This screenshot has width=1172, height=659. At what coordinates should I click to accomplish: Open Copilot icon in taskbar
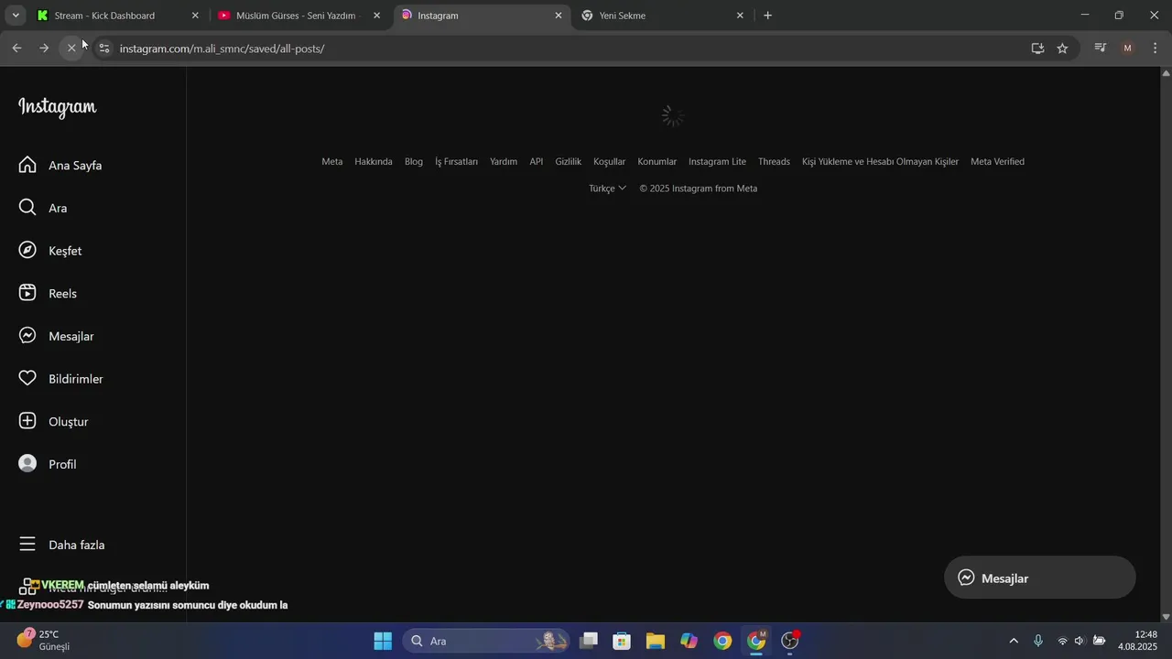click(689, 641)
